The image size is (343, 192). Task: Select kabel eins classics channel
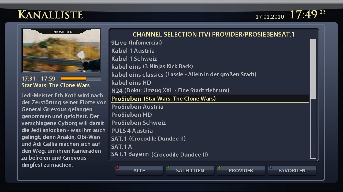click(210, 75)
